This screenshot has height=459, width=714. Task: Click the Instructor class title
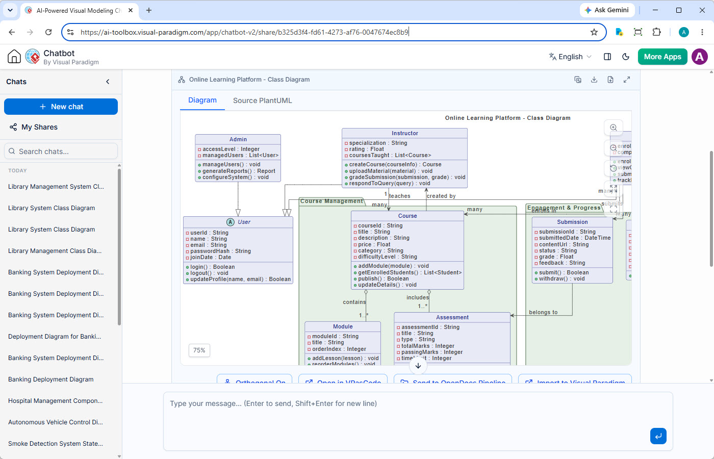(x=405, y=133)
